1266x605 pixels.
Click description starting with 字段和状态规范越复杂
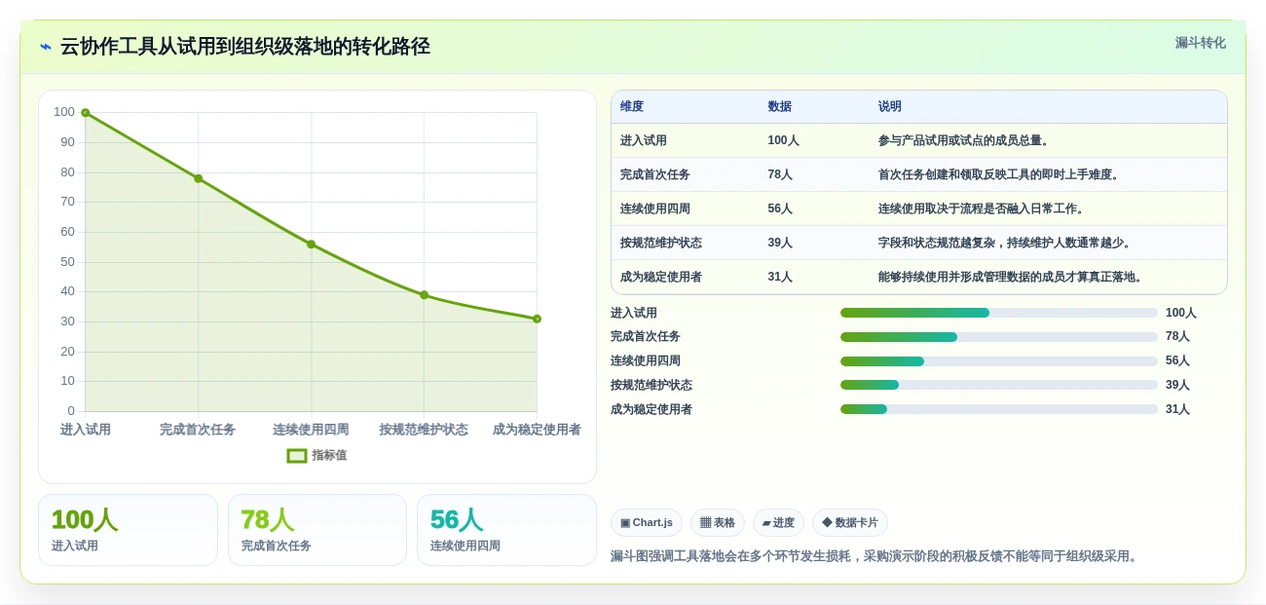(1007, 243)
